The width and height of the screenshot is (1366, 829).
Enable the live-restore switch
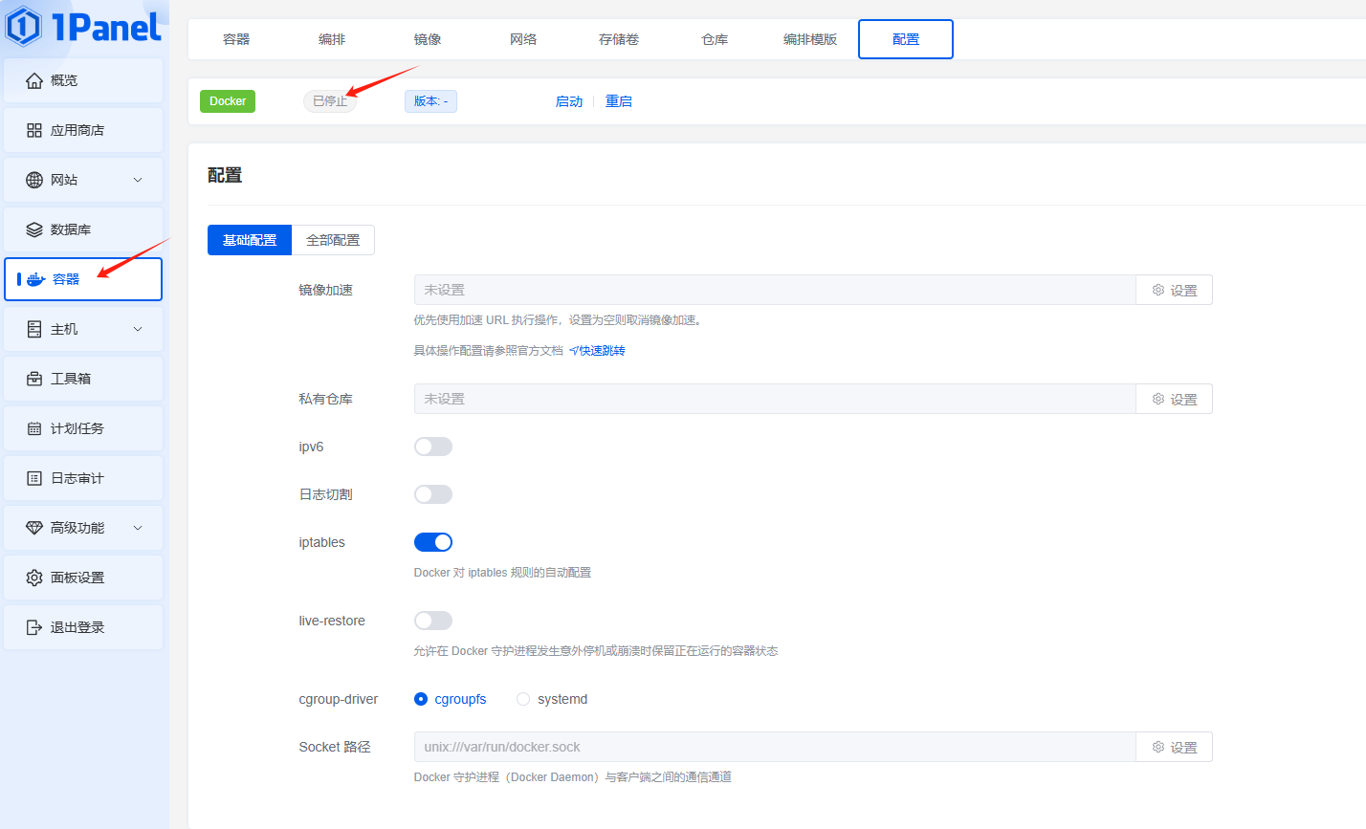click(432, 621)
